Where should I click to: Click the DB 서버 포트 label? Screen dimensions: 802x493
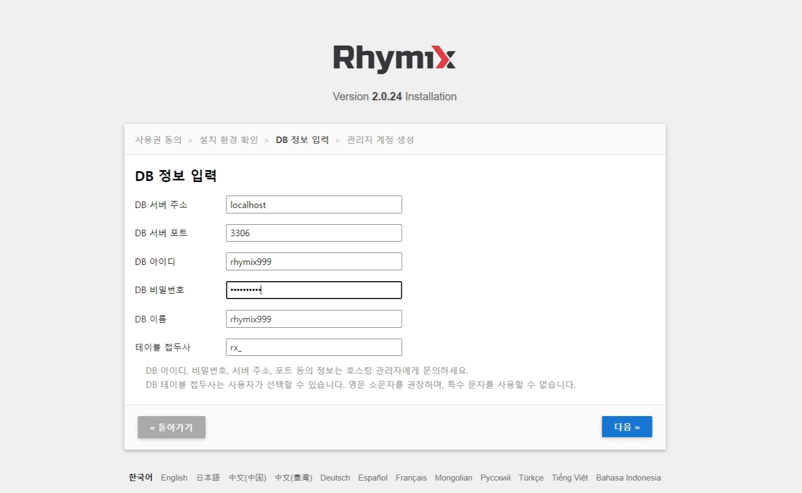(x=161, y=233)
